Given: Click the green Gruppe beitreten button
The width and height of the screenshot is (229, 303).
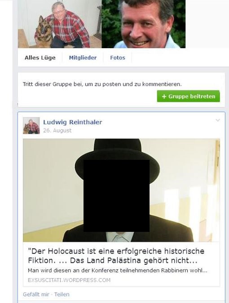Looking at the screenshot, I should coord(188,96).
